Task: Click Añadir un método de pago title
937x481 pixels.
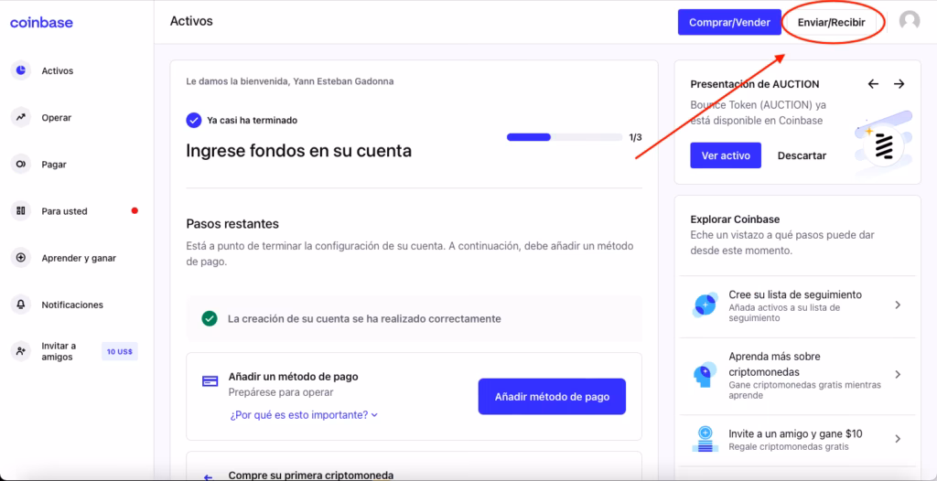Action: tap(294, 377)
